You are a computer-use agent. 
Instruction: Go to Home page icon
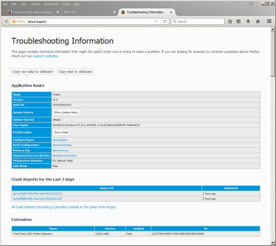[258, 21]
